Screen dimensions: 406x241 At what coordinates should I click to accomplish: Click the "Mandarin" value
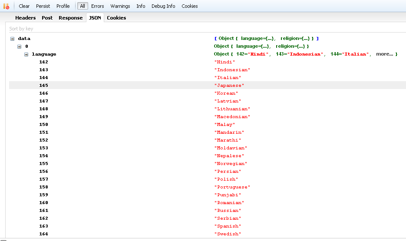[x=229, y=132]
